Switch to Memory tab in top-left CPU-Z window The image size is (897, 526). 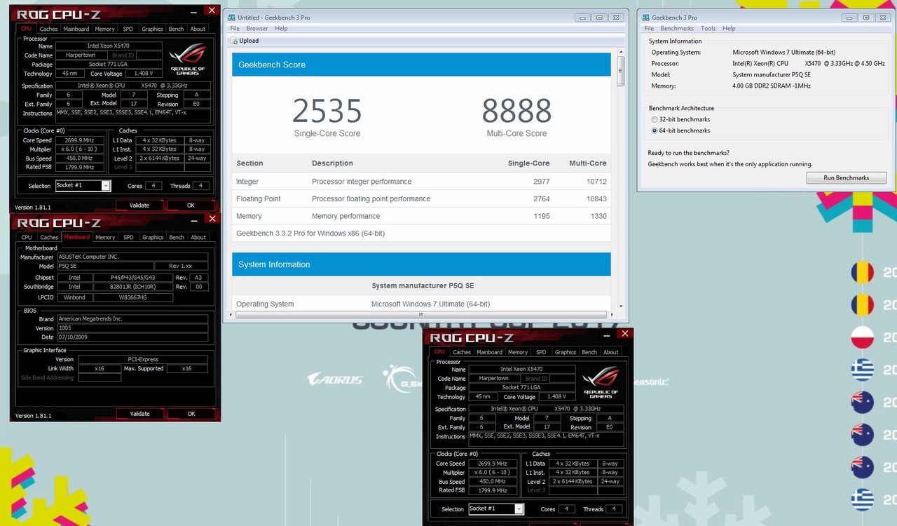pyautogui.click(x=105, y=29)
